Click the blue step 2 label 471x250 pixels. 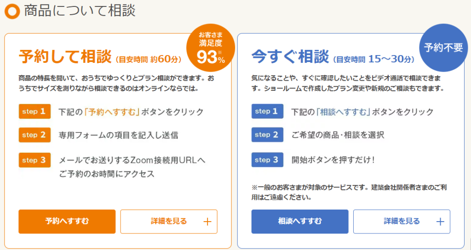tap(268, 135)
